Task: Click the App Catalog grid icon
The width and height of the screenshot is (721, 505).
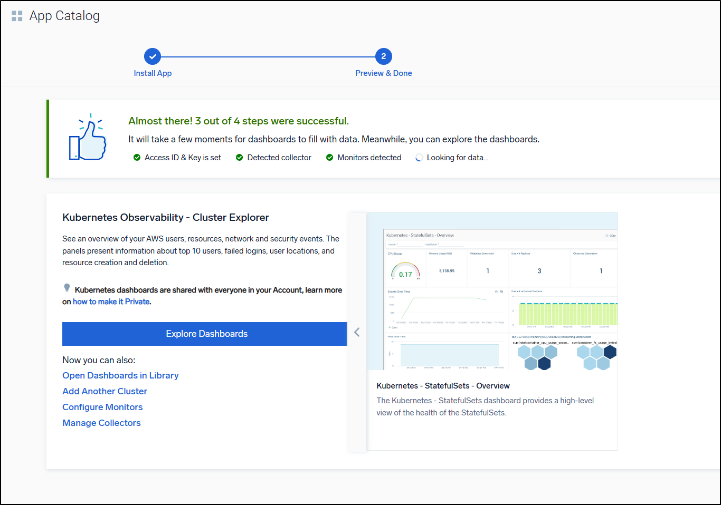Action: click(x=17, y=16)
